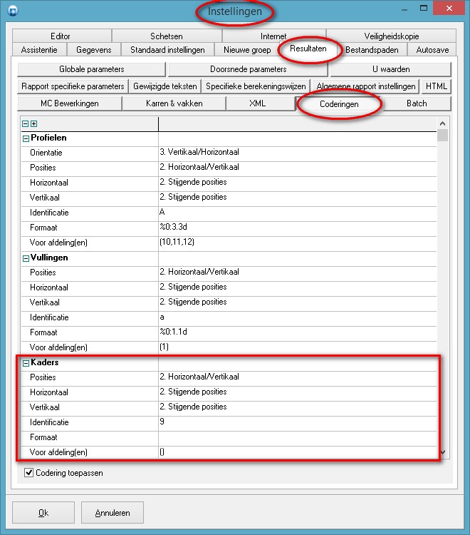Switch to the HTML tab
The width and height of the screenshot is (470, 535).
click(437, 86)
